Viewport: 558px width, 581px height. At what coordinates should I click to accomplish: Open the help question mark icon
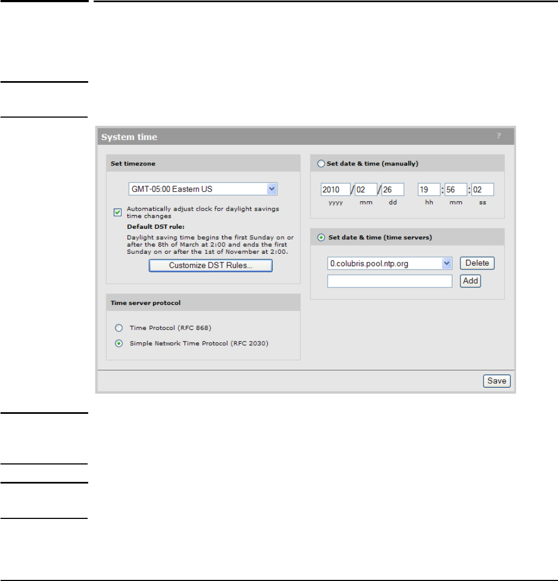[499, 136]
